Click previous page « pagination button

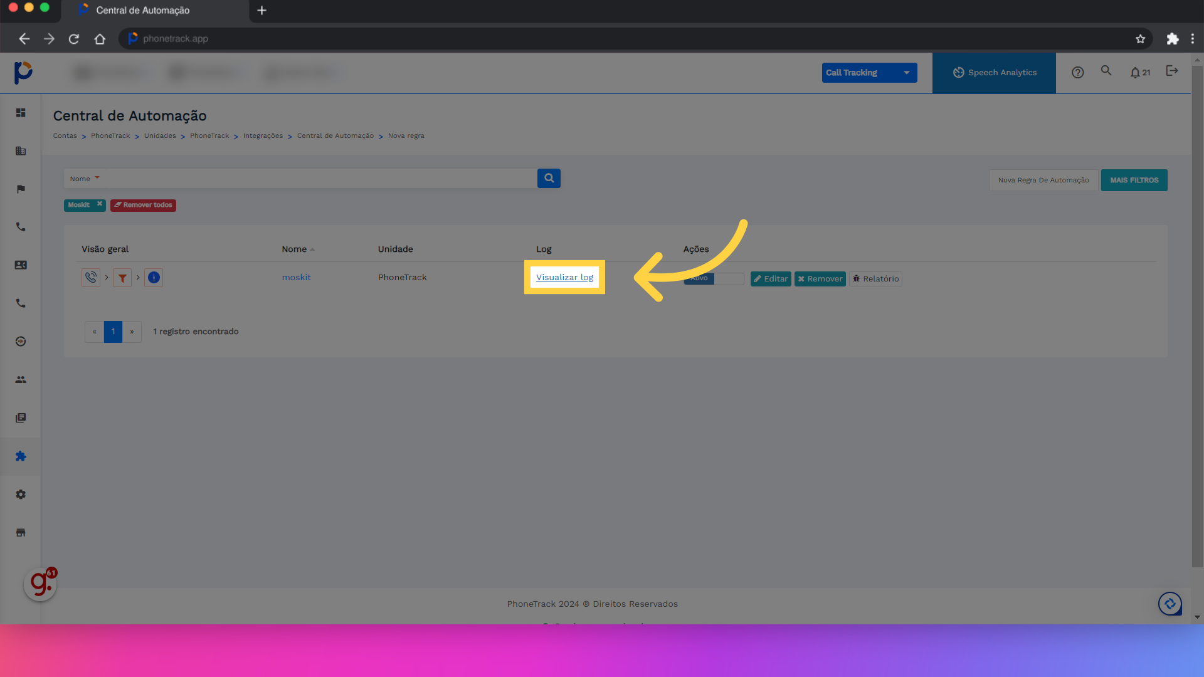pyautogui.click(x=94, y=332)
